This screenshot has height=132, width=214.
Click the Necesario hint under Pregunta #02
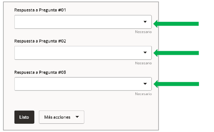(x=143, y=63)
